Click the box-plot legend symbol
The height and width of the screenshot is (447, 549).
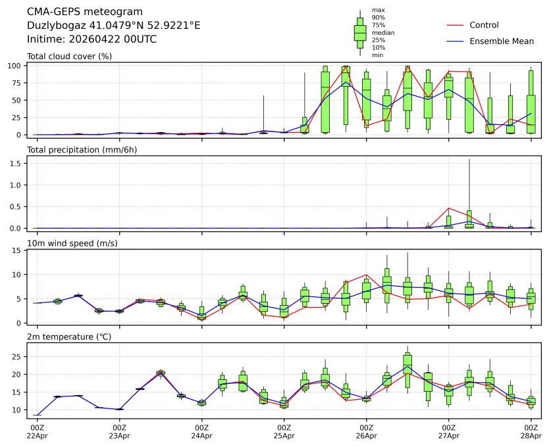(360, 33)
